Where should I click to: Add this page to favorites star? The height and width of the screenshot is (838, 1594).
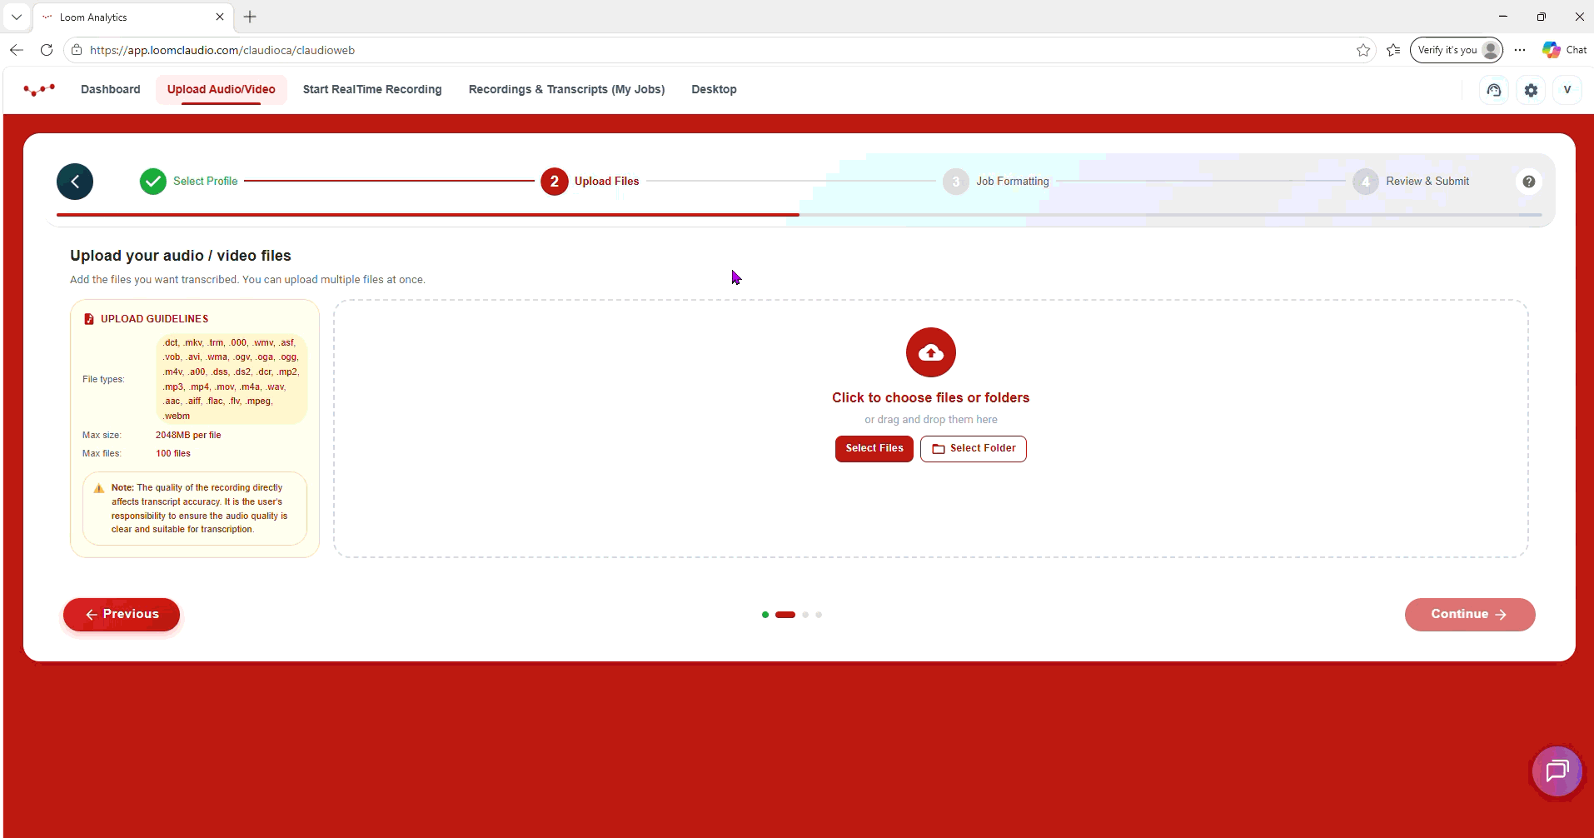coord(1363,50)
